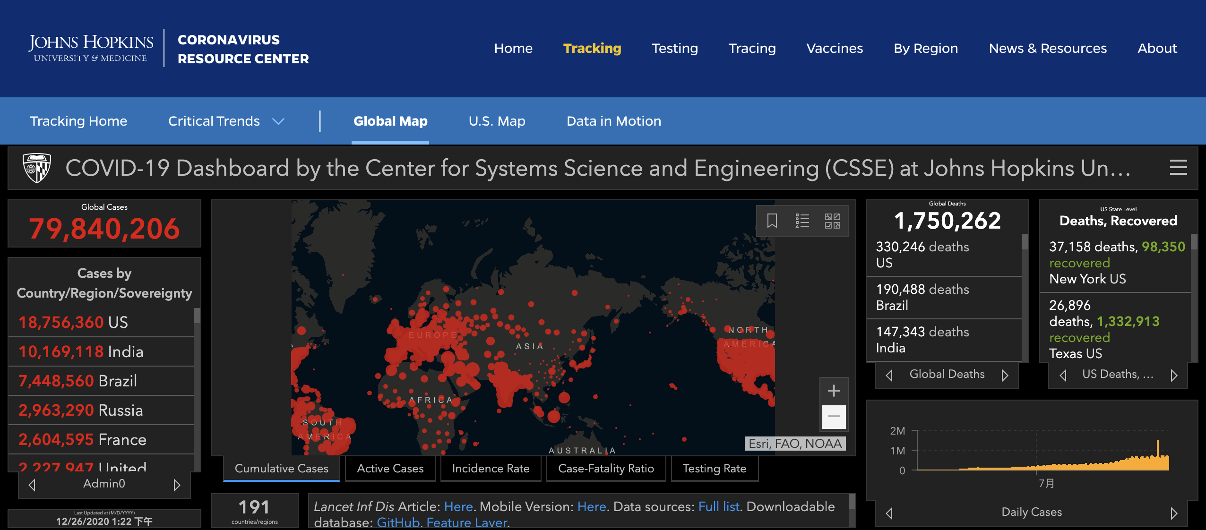This screenshot has height=530, width=1206.
Task: Select the Case-Fatality Ratio tab
Action: coord(606,469)
